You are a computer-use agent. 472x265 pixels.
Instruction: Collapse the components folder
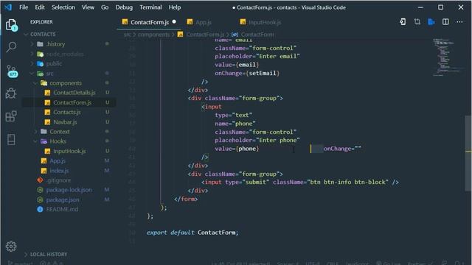(35, 83)
